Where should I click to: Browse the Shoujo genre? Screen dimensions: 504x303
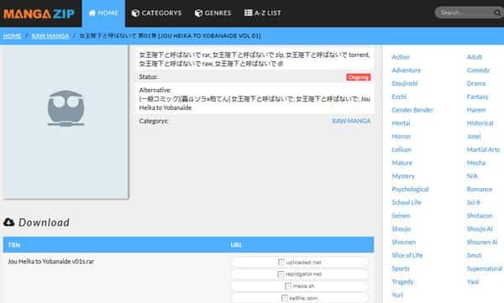pos(402,229)
